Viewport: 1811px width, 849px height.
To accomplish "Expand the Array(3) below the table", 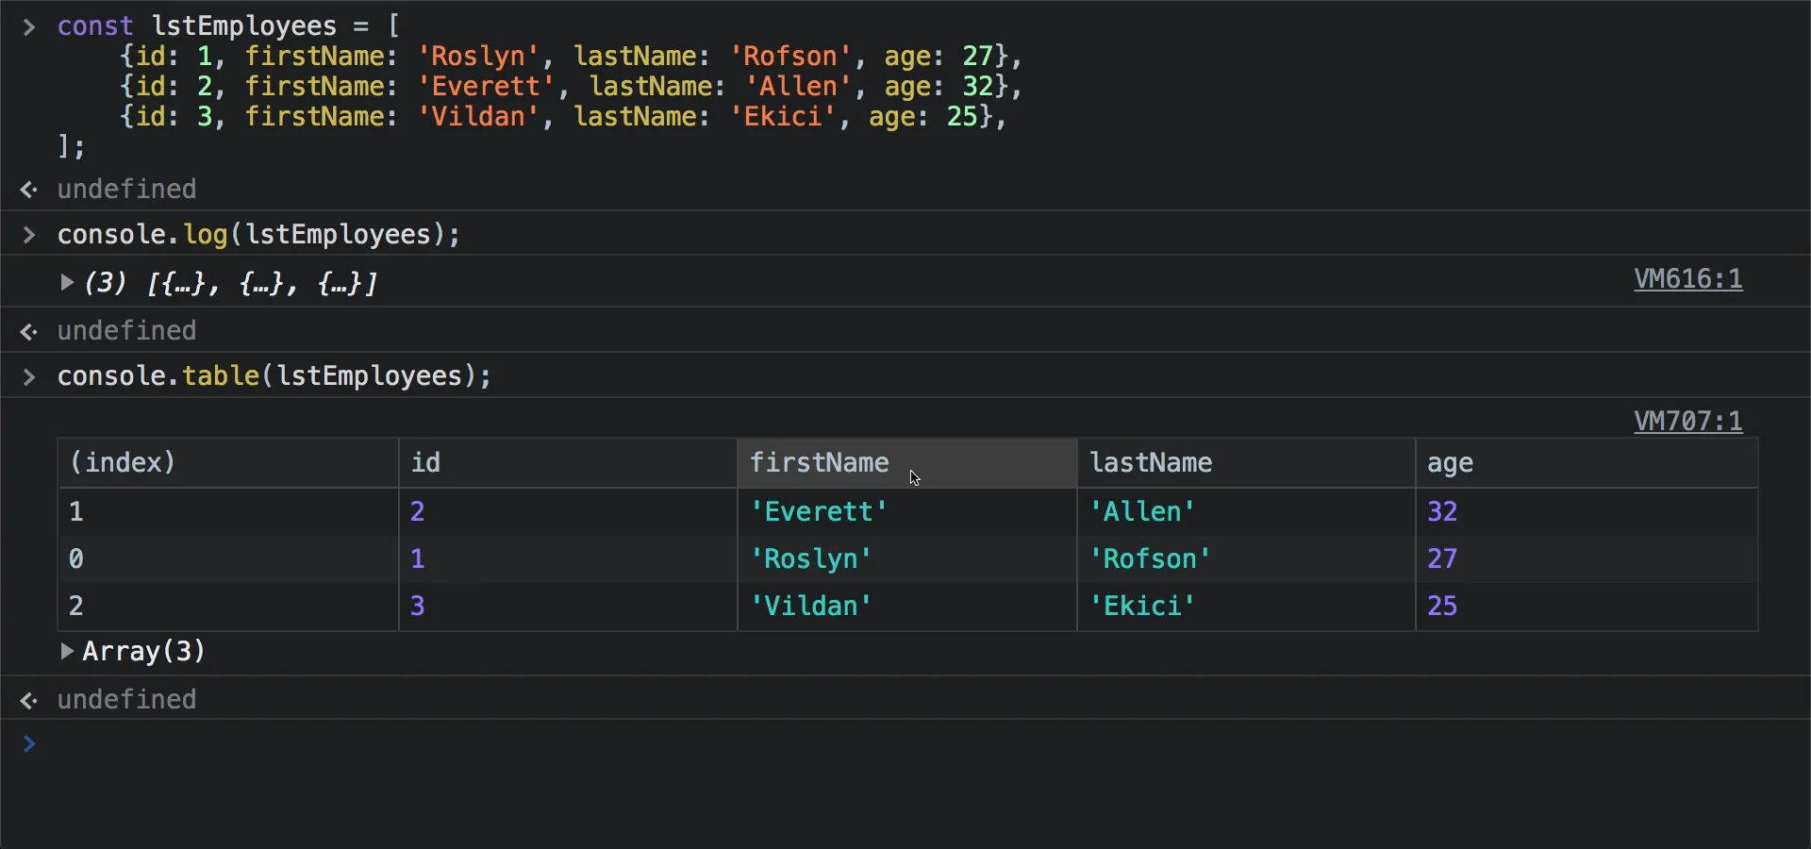I will [x=66, y=651].
